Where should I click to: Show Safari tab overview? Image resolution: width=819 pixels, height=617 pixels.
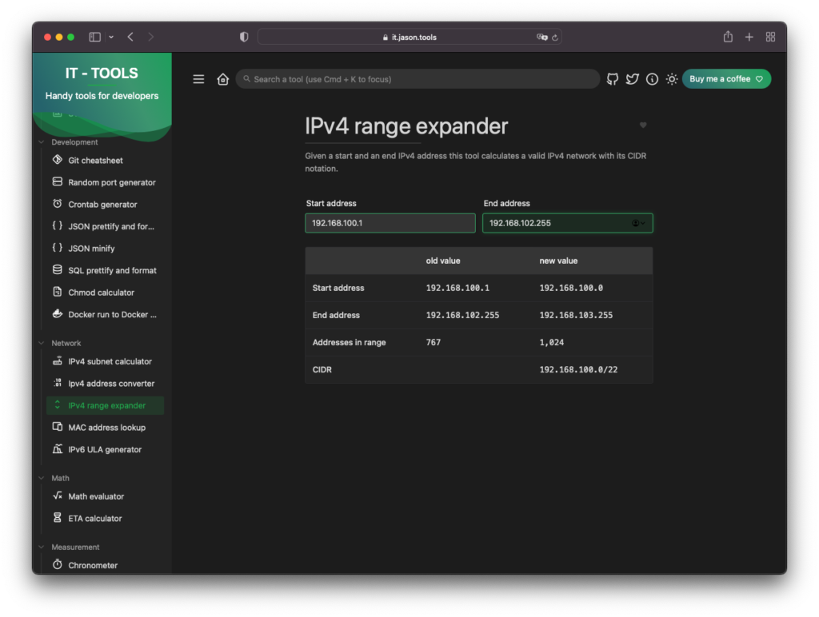[770, 37]
